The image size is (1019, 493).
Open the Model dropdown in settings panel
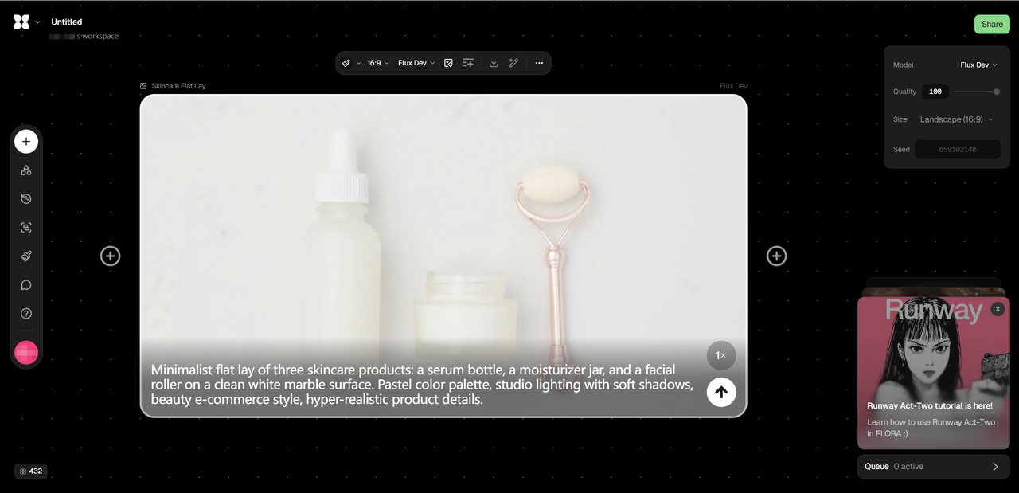pyautogui.click(x=978, y=65)
